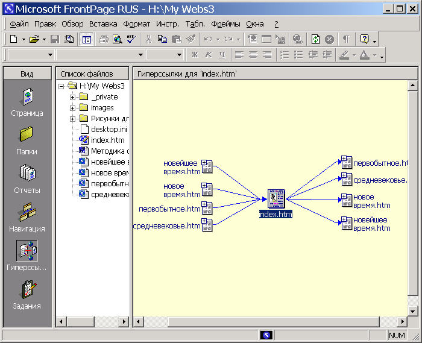The height and width of the screenshot is (343, 422).
Task: Open the Фреймы menu
Action: 225,24
